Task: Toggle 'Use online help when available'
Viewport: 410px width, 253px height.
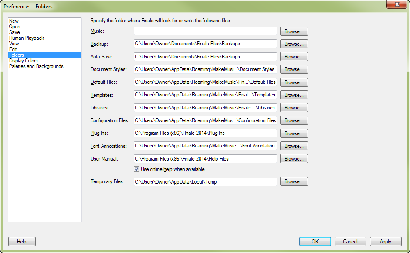Action: [x=137, y=170]
